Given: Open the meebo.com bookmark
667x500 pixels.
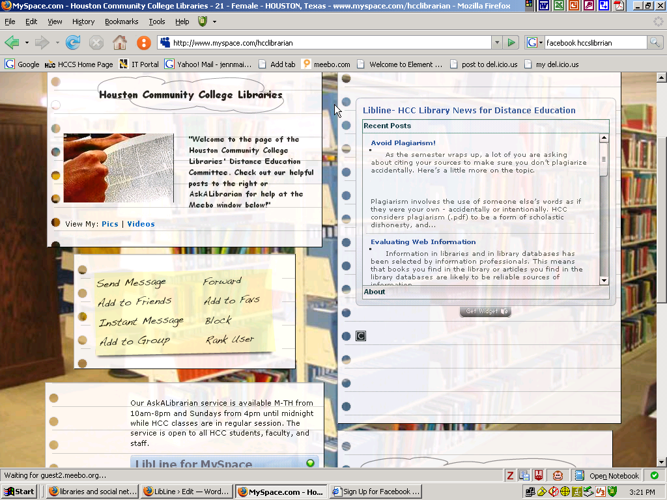Looking at the screenshot, I should click(326, 64).
